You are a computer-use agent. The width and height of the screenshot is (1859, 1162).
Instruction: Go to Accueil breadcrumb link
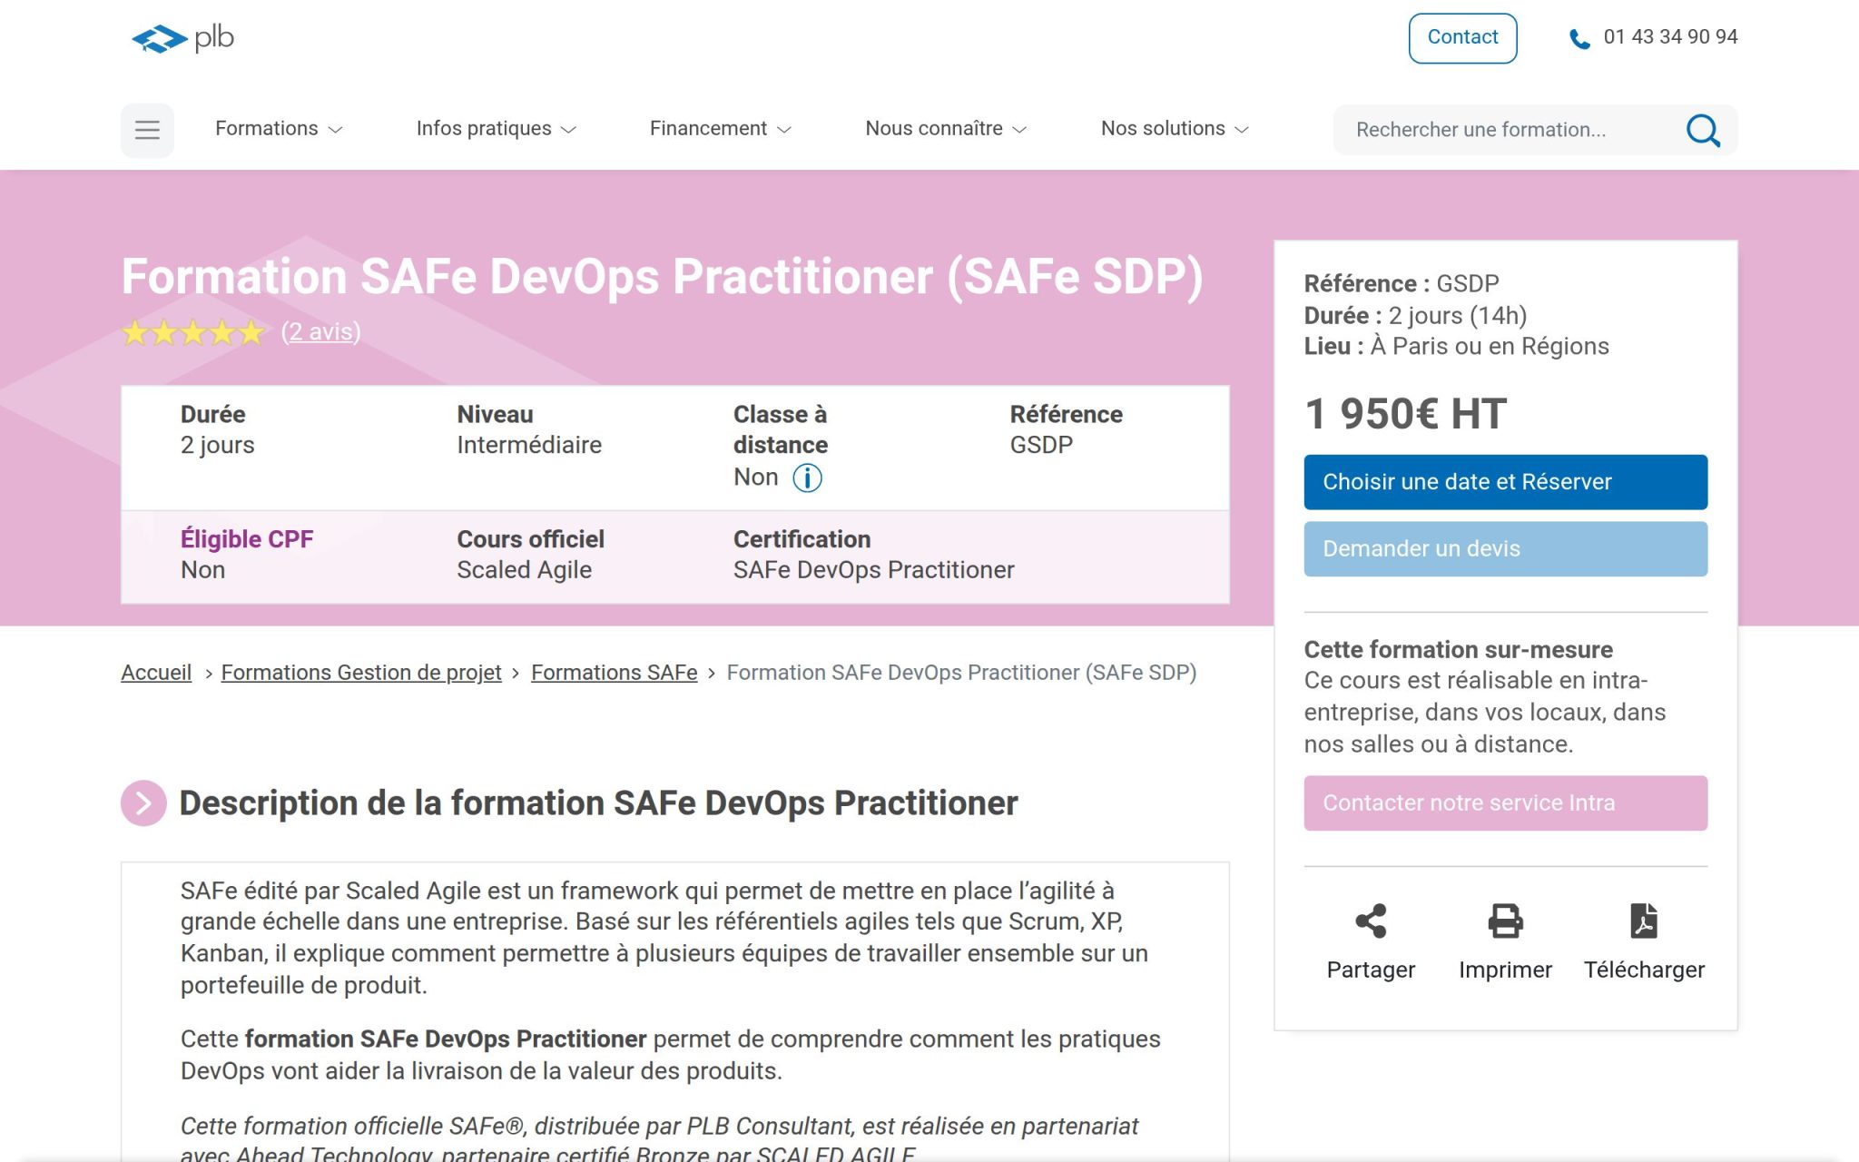(156, 673)
